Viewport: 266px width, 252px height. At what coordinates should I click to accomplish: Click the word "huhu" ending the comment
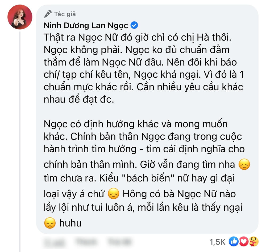(x=70, y=223)
